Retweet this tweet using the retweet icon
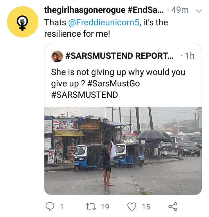209x217 pixels. [91, 207]
